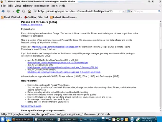Click the search magnifier icon
Screen dimensions: 162x122
(x=159, y=11)
